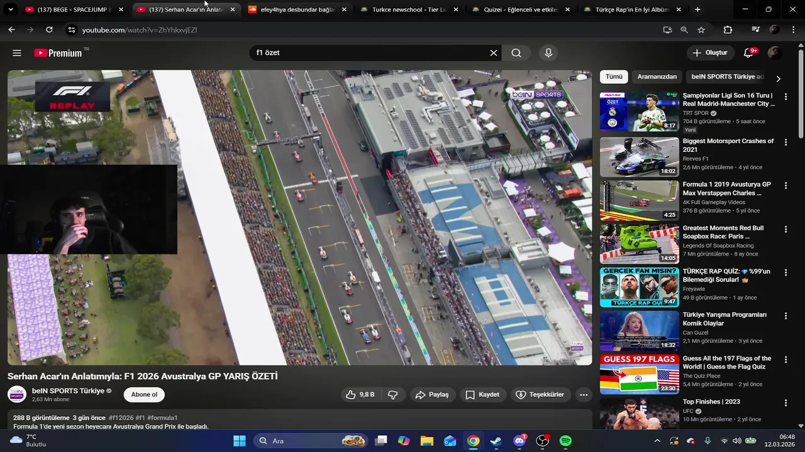Viewport: 805px width, 452px height.
Task: Open Biggest Motorsport Crashes of 2021 thumbnail
Action: pyautogui.click(x=639, y=157)
